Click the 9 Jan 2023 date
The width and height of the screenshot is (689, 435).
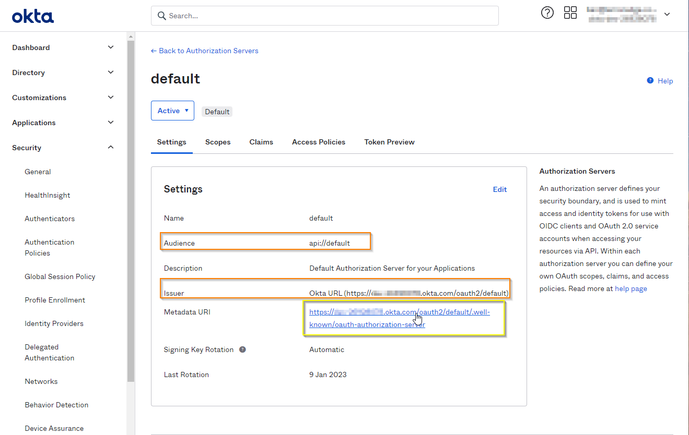pos(328,374)
